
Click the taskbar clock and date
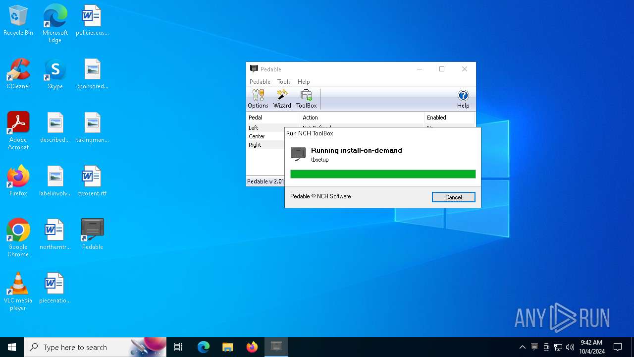click(591, 347)
